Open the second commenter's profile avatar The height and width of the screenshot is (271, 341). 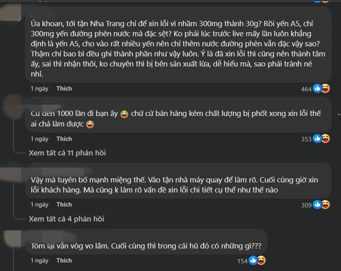(x=13, y=106)
